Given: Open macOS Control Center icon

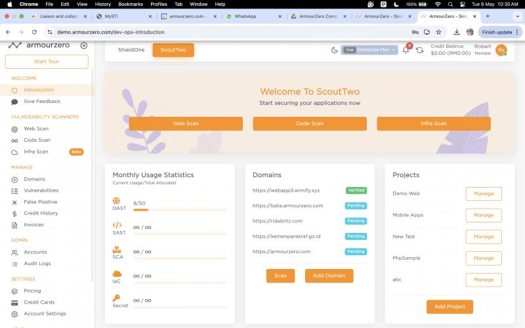Looking at the screenshot, I should coord(463,5).
